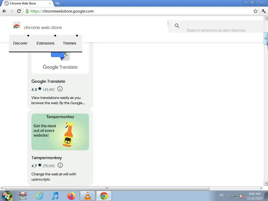This screenshot has width=268, height=201.
Task: Click the (70.9K) review count
Action: pos(49,166)
